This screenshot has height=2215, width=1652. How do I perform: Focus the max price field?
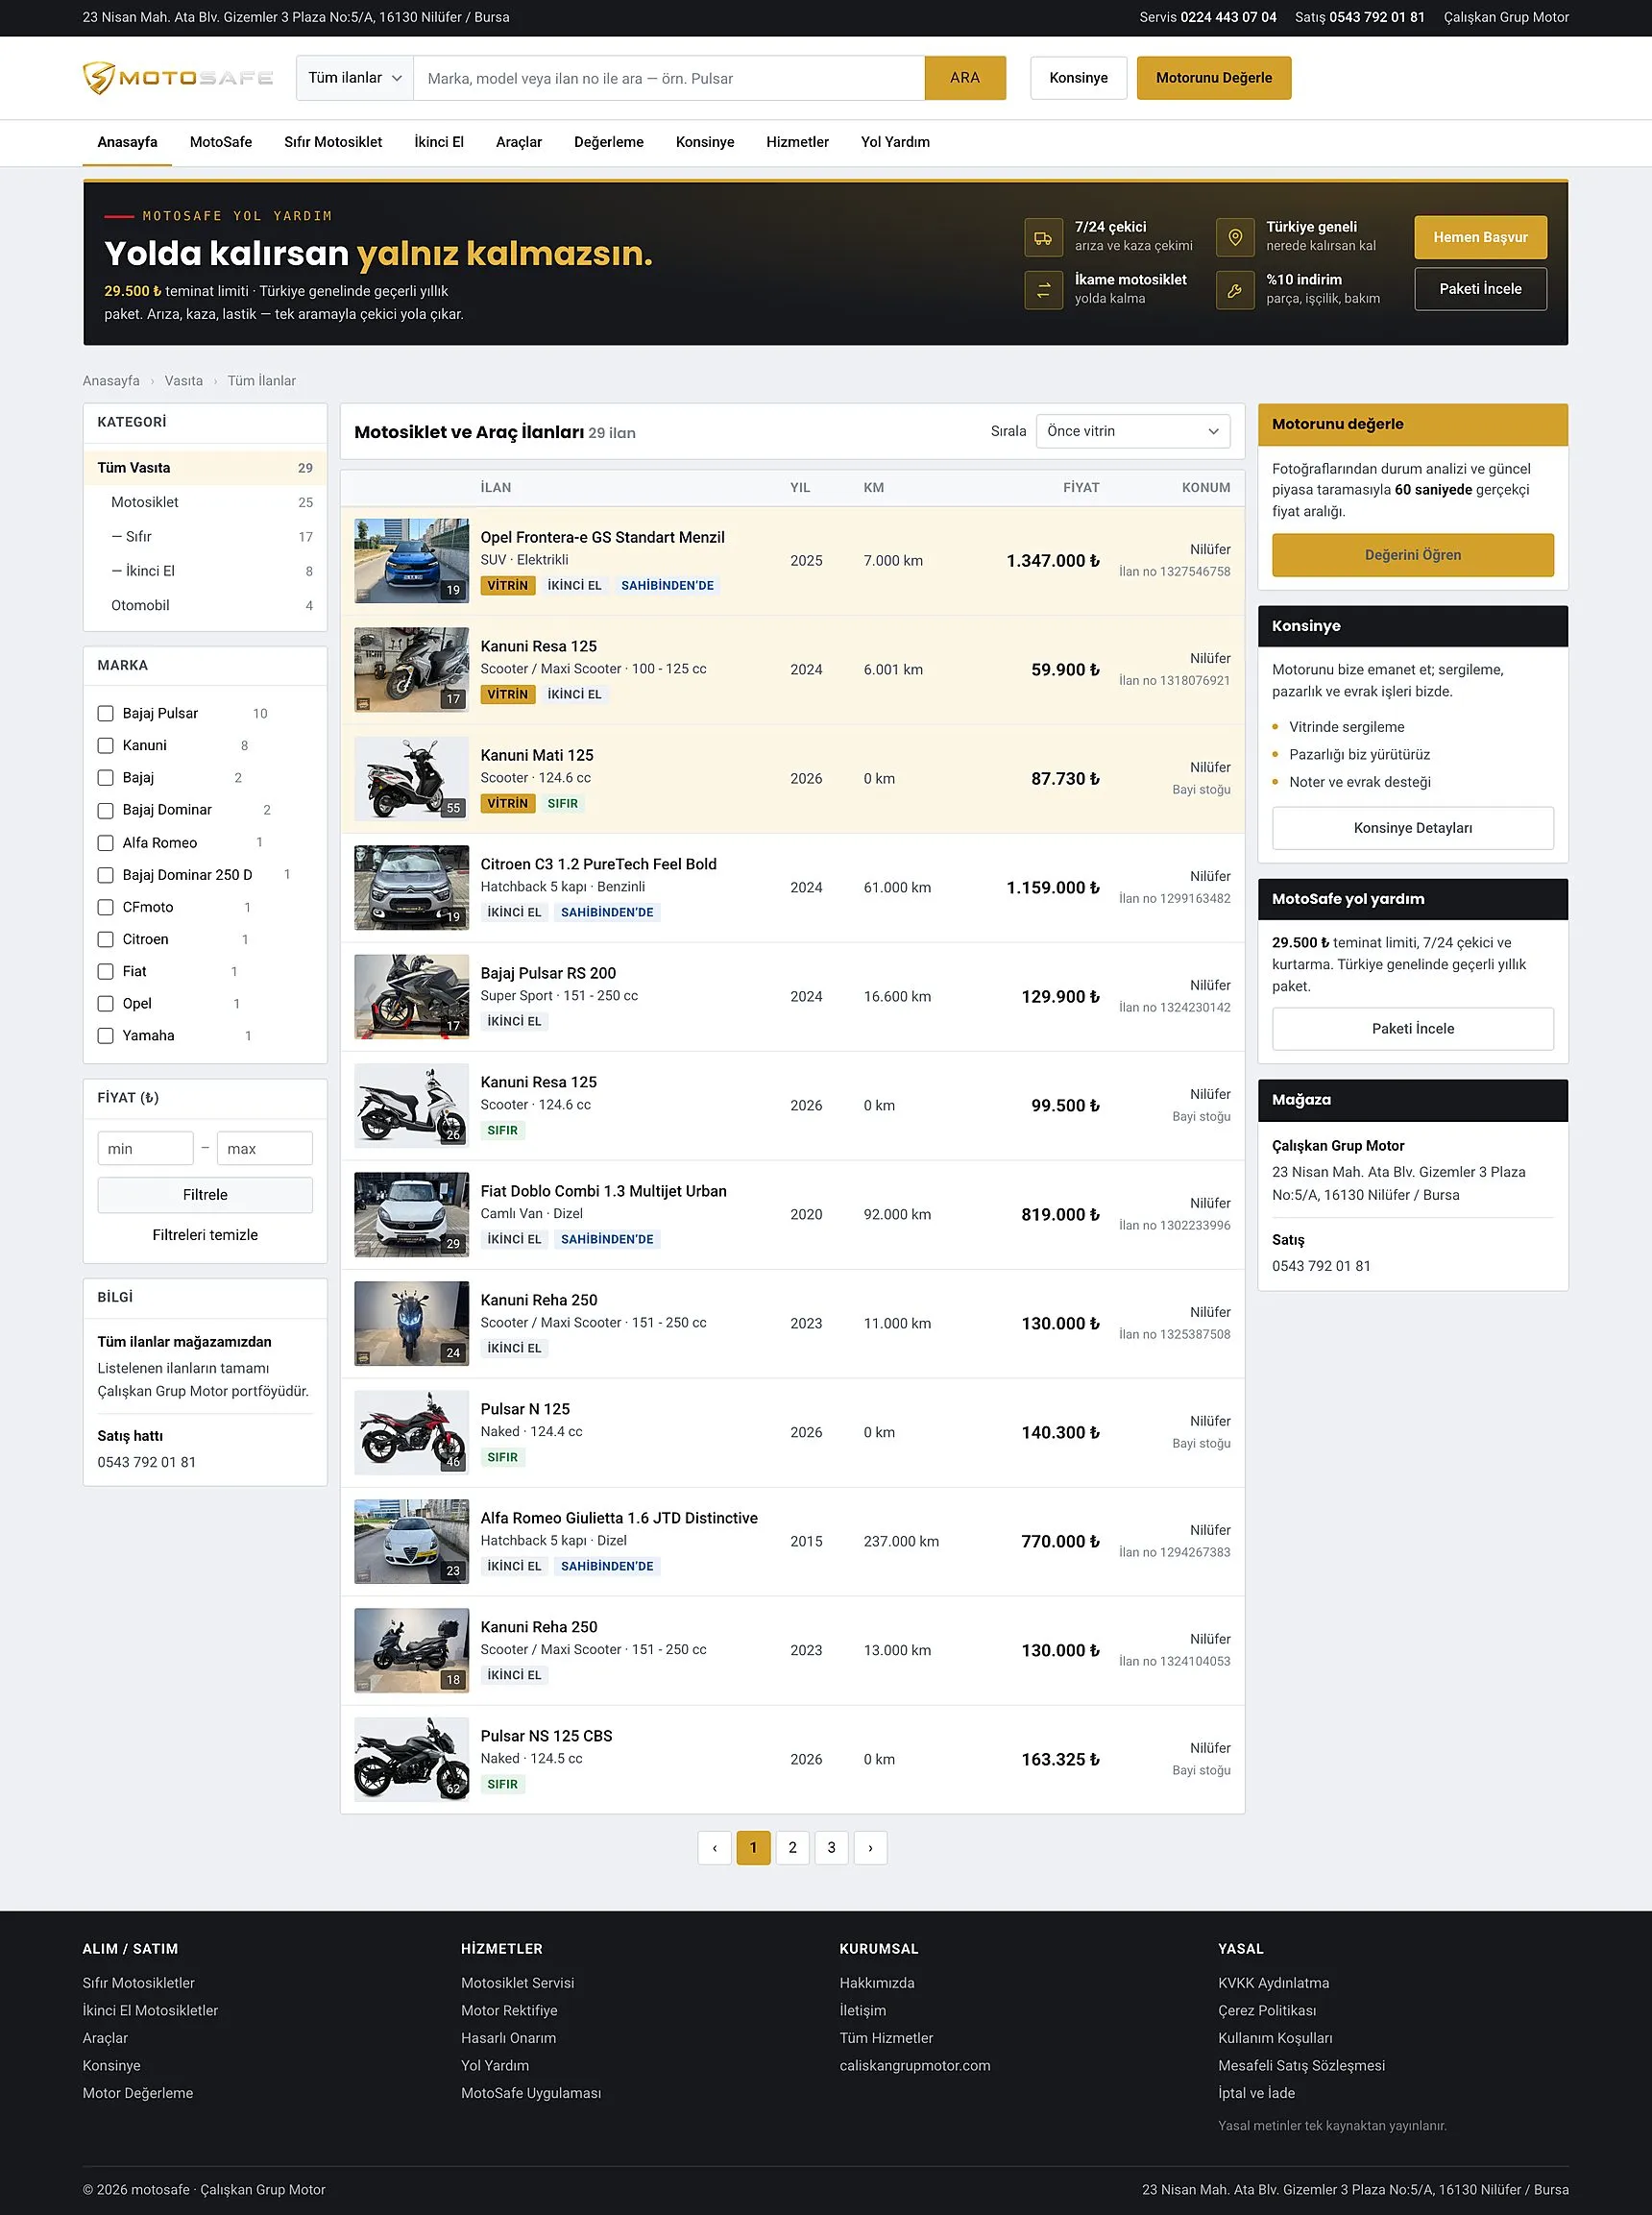coord(265,1148)
